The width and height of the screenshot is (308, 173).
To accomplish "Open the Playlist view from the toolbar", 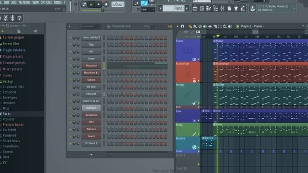I will click(195, 9).
